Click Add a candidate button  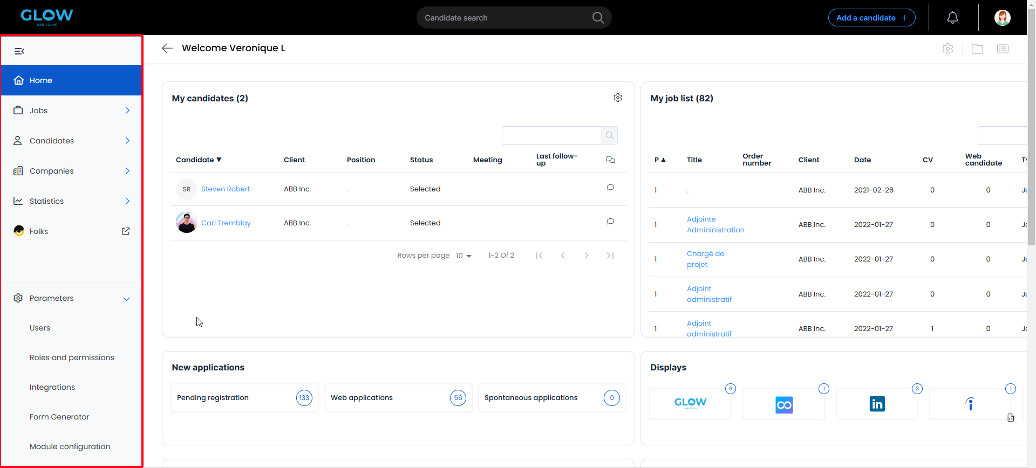tap(872, 18)
